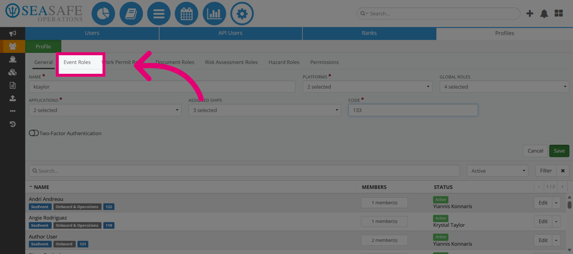Open the Hazard Roles sub-tab
This screenshot has width=573, height=254.
(284, 62)
